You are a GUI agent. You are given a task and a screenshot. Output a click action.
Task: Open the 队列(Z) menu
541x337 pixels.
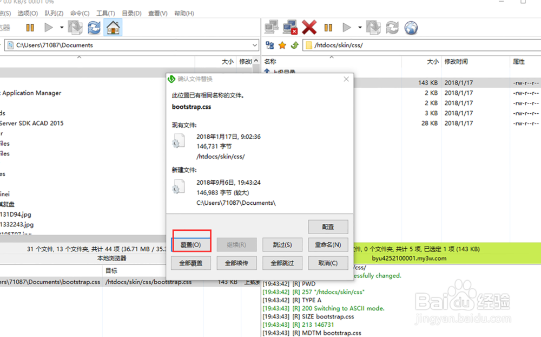click(54, 13)
